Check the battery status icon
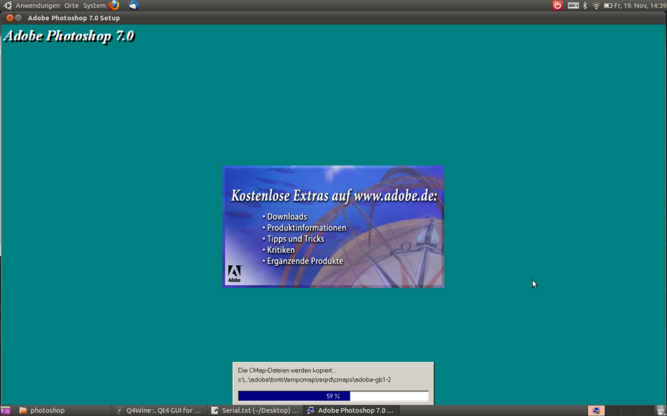The height and width of the screenshot is (416, 667). [608, 5]
